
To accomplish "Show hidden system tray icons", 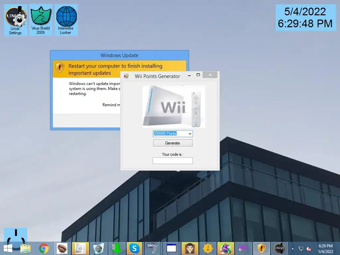I will [293, 249].
